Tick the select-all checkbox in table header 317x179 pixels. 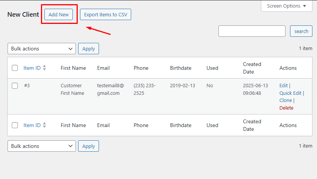coord(15,68)
